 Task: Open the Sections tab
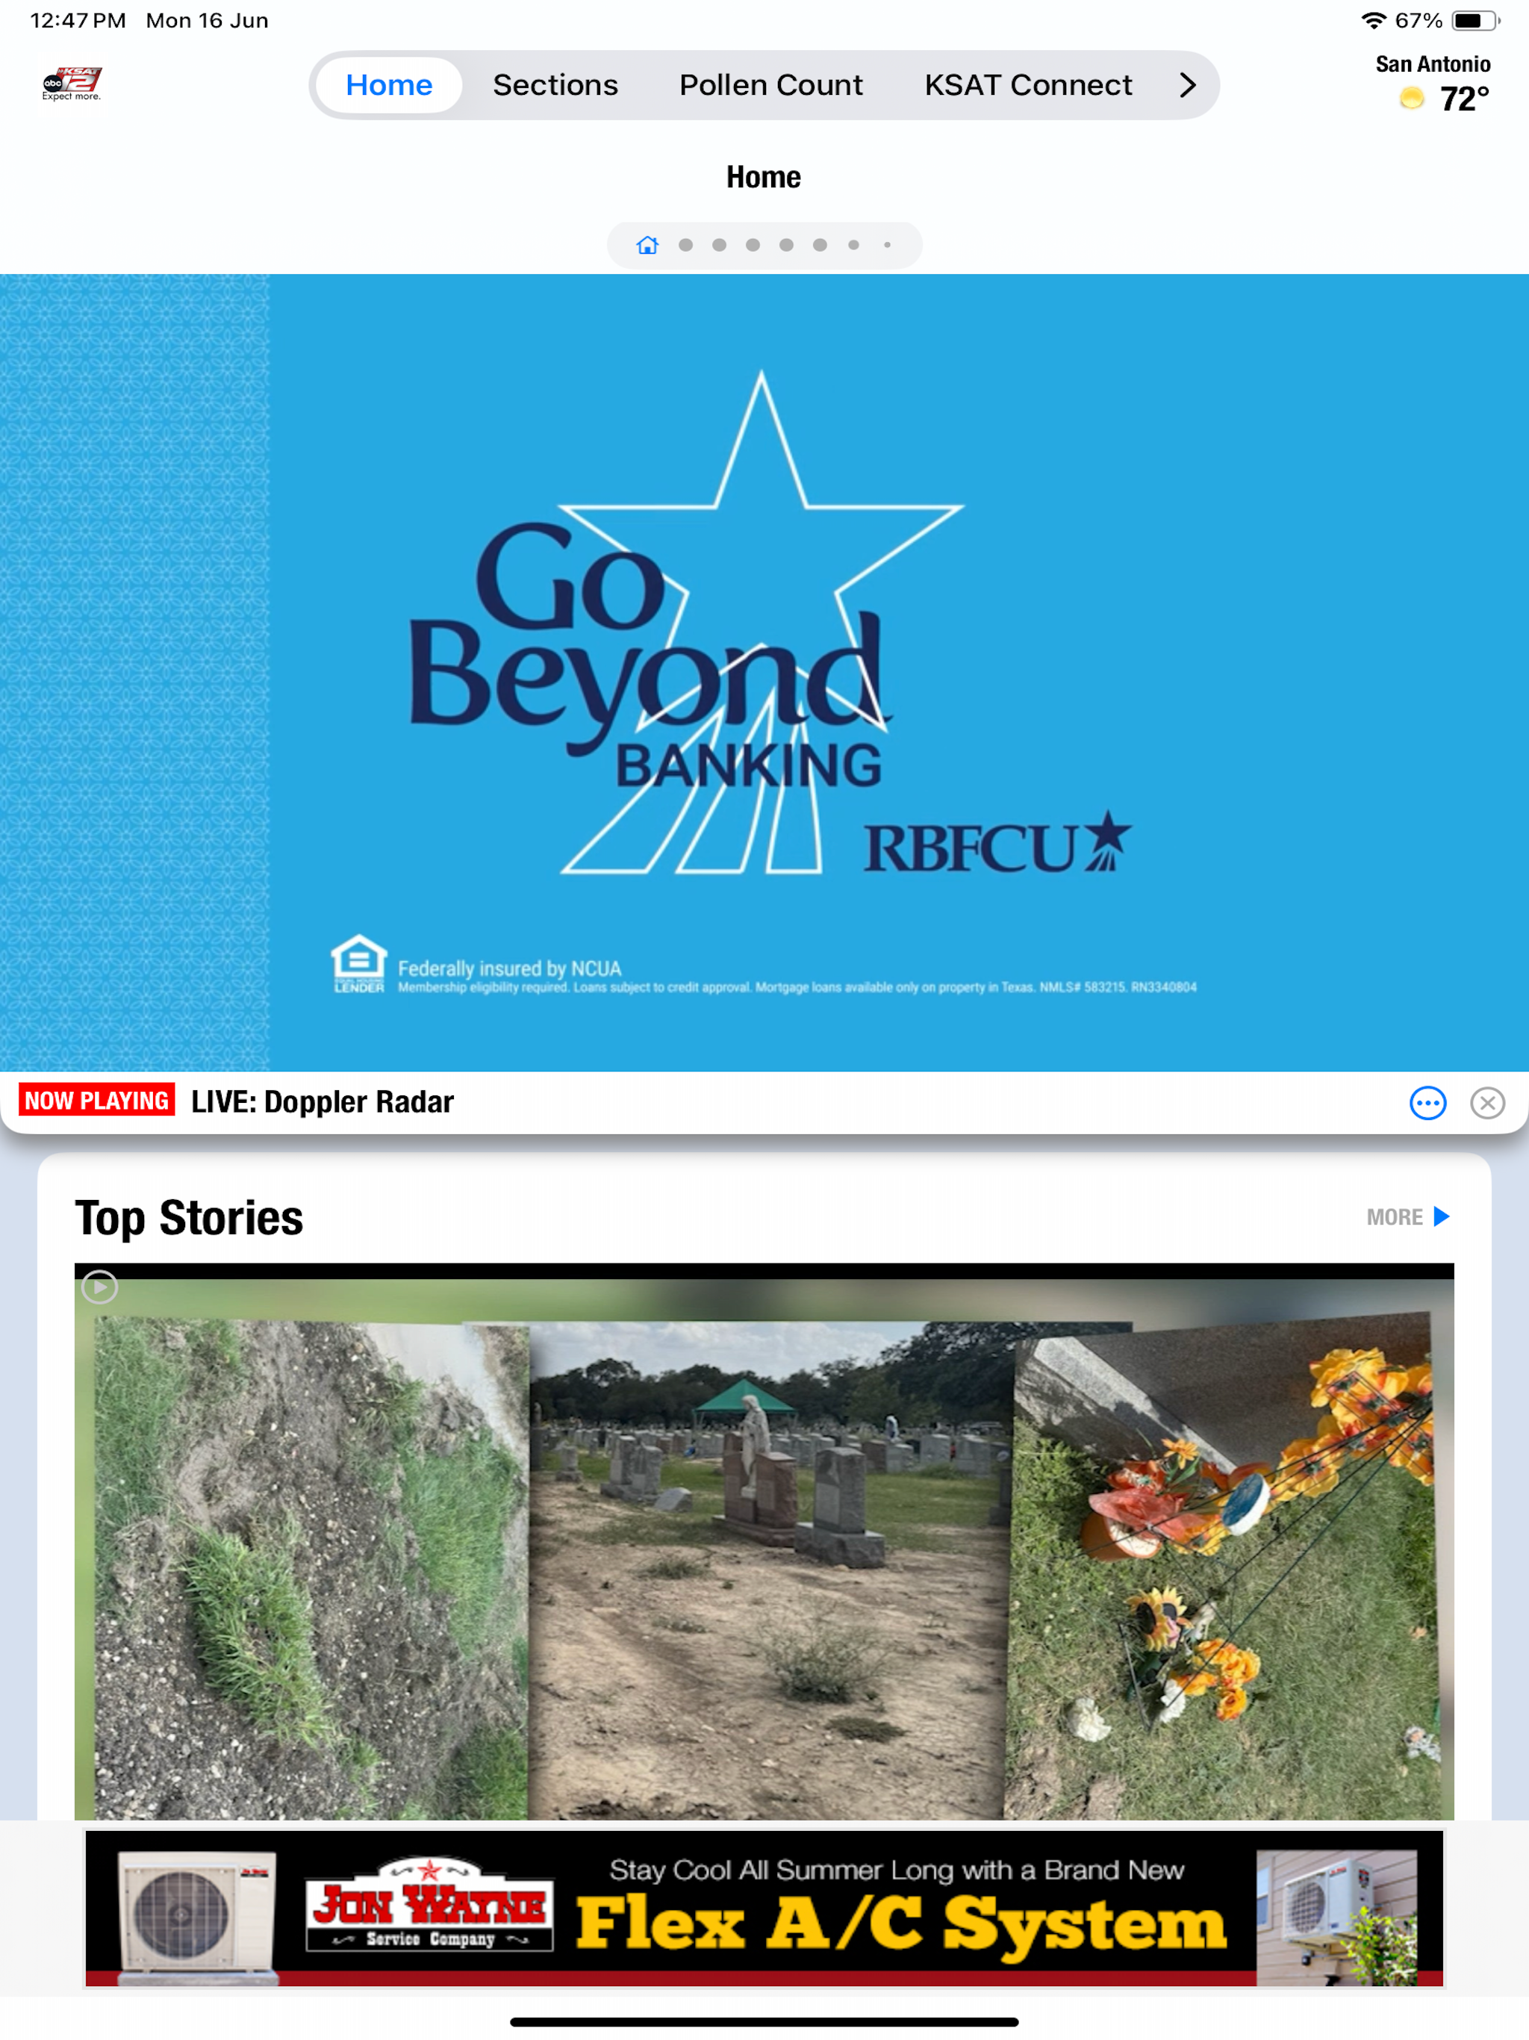pos(555,85)
